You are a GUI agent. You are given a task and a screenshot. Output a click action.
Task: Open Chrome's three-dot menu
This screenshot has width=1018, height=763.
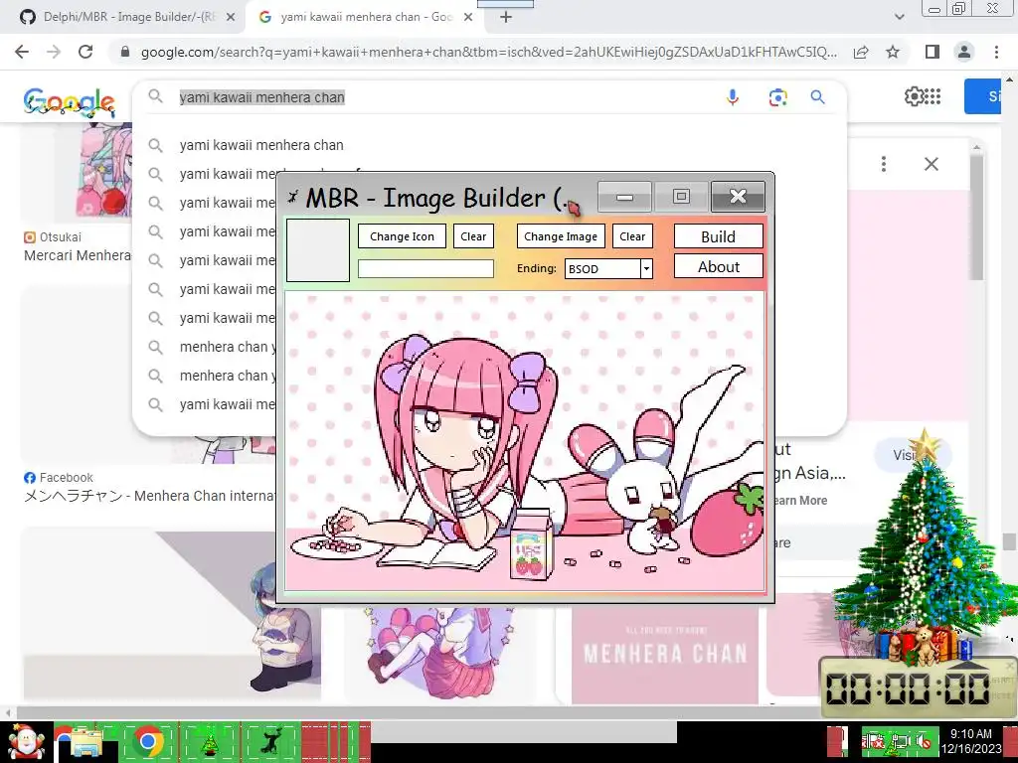[x=996, y=52]
